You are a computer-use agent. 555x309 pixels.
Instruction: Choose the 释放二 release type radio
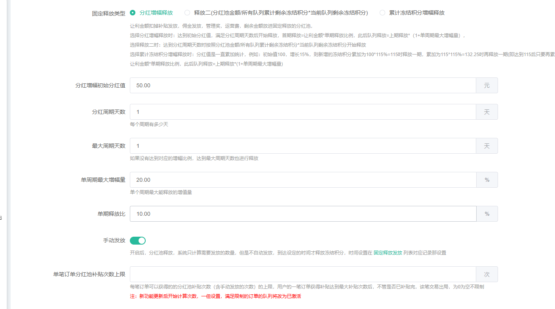[x=187, y=13]
